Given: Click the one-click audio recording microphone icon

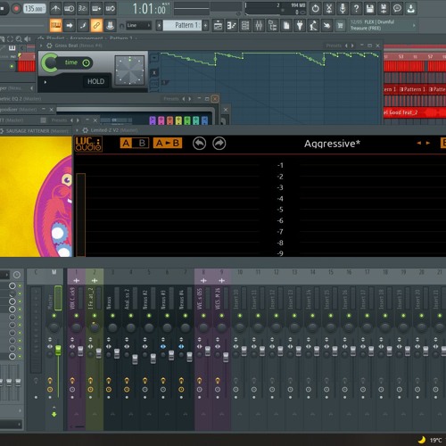Looking at the screenshot, I should click(x=343, y=9).
